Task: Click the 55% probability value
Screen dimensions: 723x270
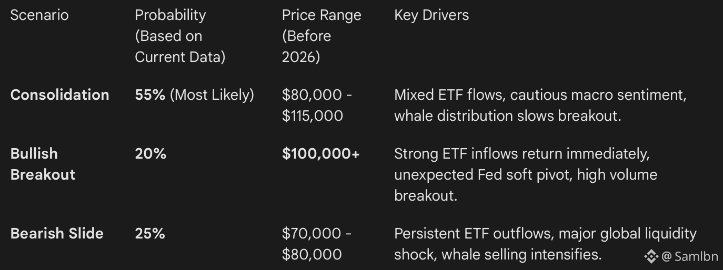Action: [150, 95]
